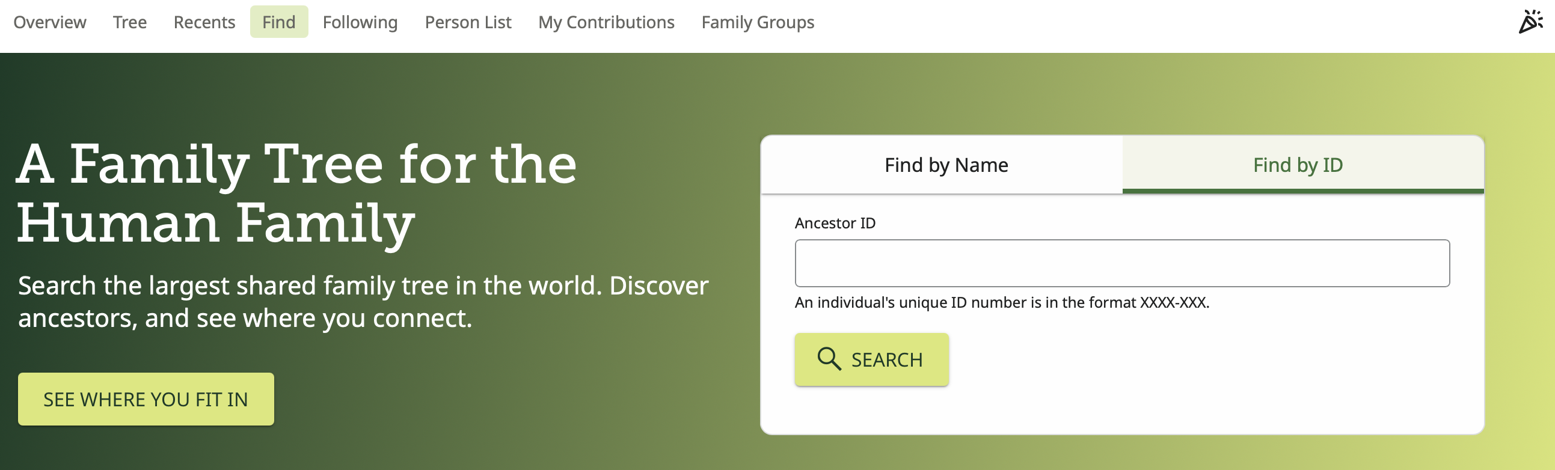
Task: Click the 'Search the largest shared family tree' paragraph
Action: pyautogui.click(x=363, y=302)
